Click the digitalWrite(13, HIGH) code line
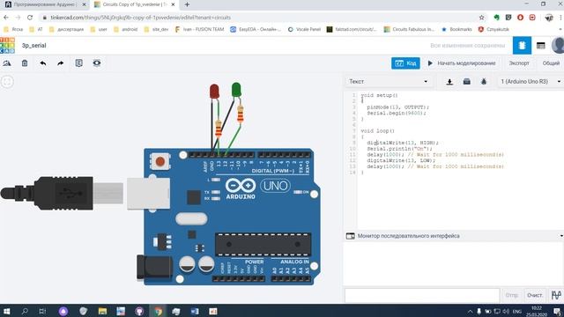Screen dimensions: 564x317 click(403, 143)
